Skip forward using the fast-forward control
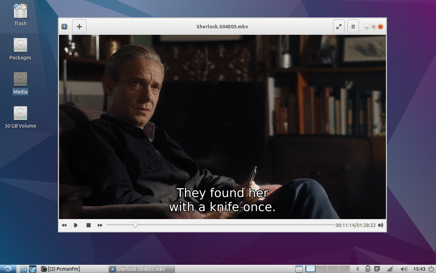The height and width of the screenshot is (273, 436). click(100, 225)
